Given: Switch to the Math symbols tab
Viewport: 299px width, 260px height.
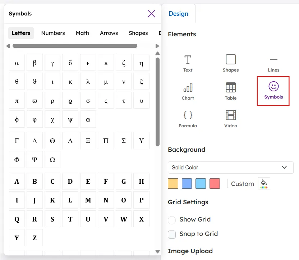Looking at the screenshot, I should click(x=82, y=33).
